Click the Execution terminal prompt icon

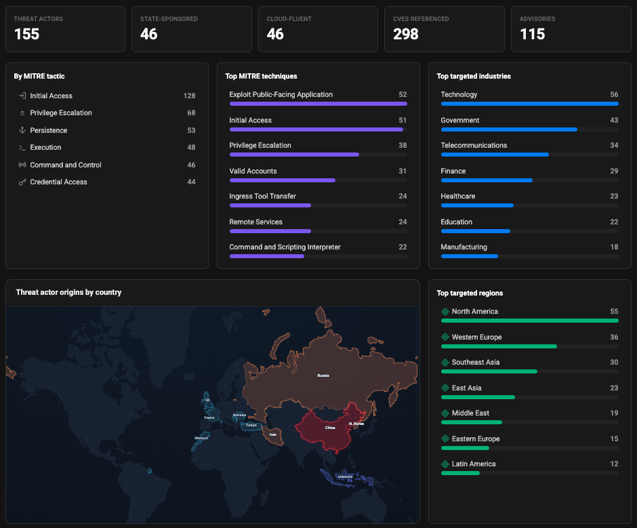click(x=22, y=148)
